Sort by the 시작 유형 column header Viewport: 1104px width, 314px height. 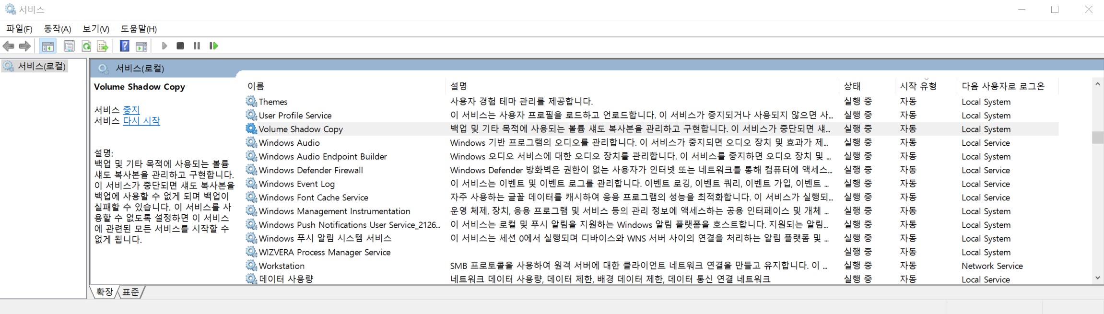click(926, 86)
